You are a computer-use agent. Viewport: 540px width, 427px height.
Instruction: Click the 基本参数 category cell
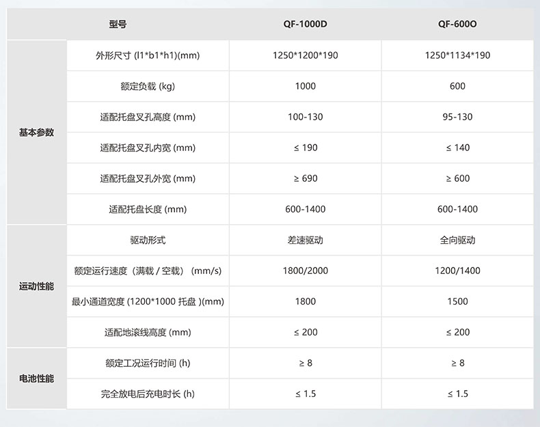pyautogui.click(x=36, y=133)
